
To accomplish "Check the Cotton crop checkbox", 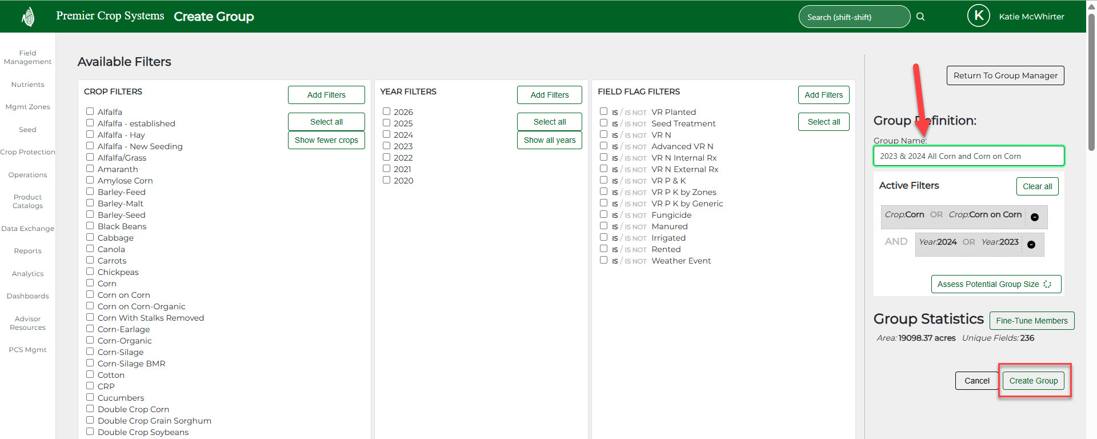I will [x=90, y=374].
